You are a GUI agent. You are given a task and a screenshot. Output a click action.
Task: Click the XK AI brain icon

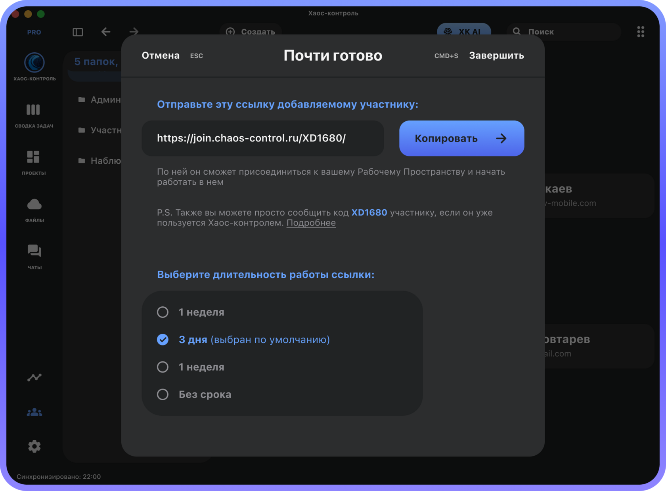click(448, 32)
